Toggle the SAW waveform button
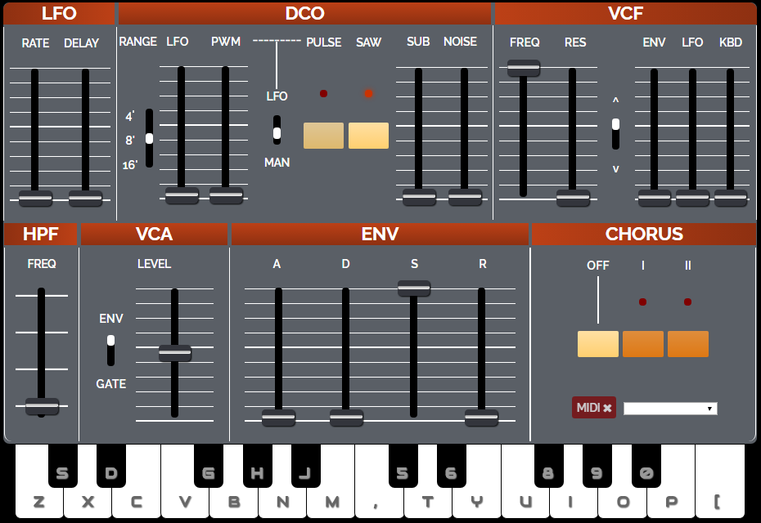 coord(368,136)
